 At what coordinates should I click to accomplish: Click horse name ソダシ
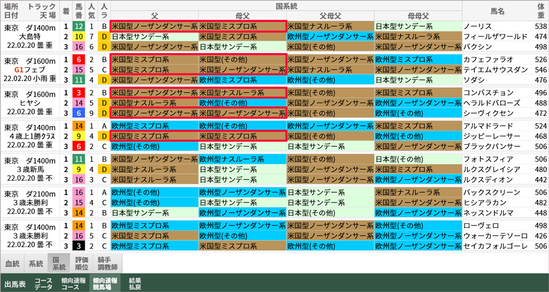point(474,80)
